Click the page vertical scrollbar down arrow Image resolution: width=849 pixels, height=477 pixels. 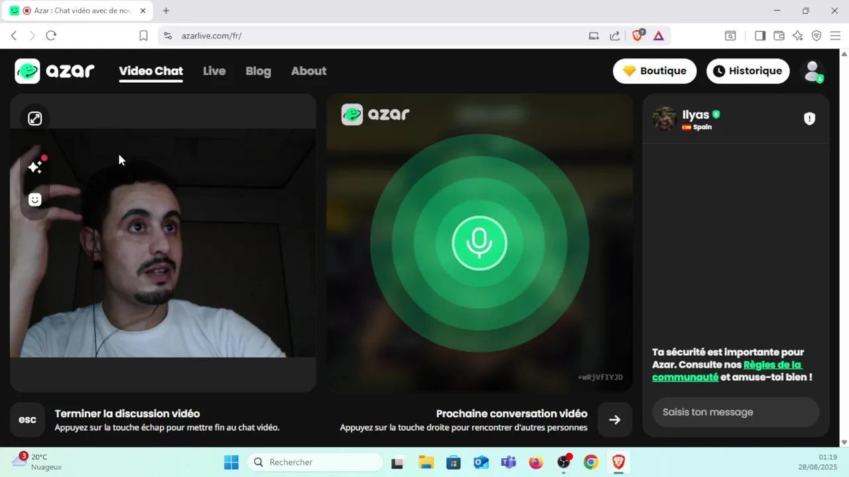click(x=844, y=442)
